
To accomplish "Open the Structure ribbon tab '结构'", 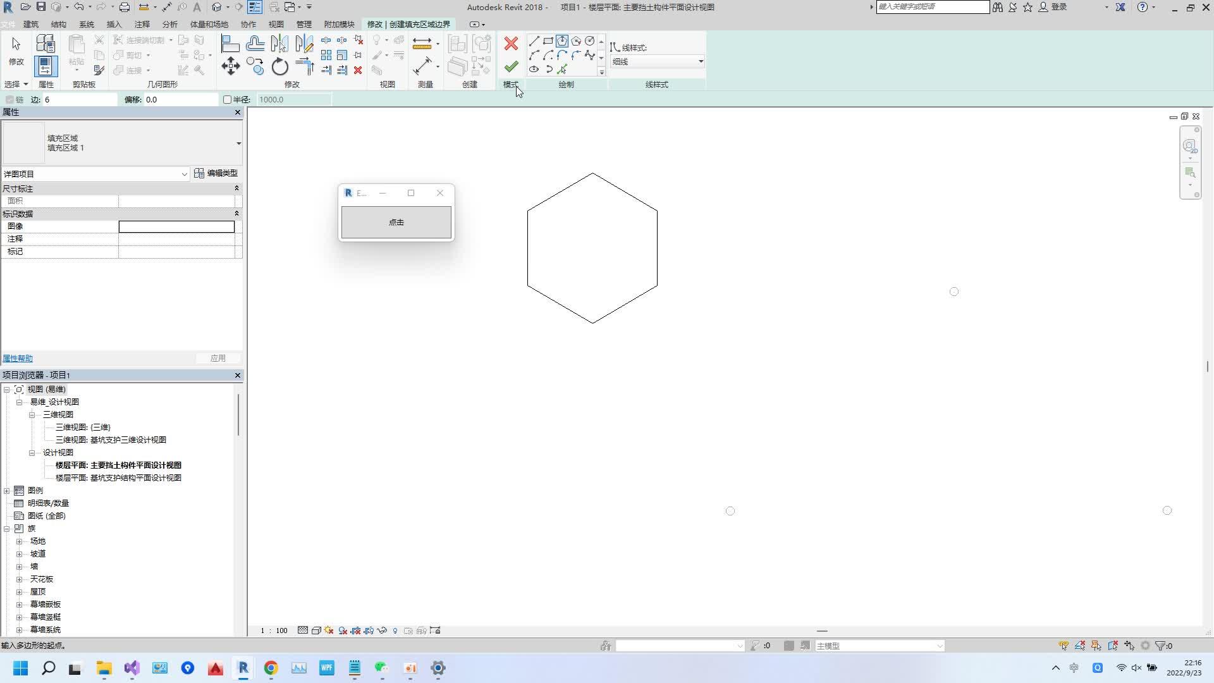I will pos(58,24).
